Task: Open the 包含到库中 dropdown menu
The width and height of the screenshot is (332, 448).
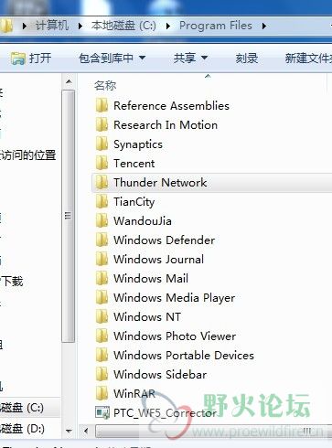Action: pos(112,58)
